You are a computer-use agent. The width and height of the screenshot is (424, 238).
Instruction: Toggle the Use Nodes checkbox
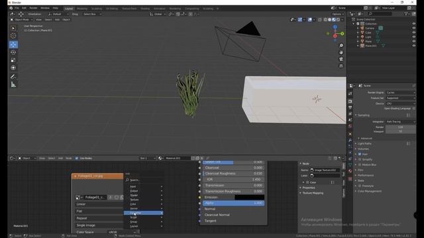pos(77,158)
